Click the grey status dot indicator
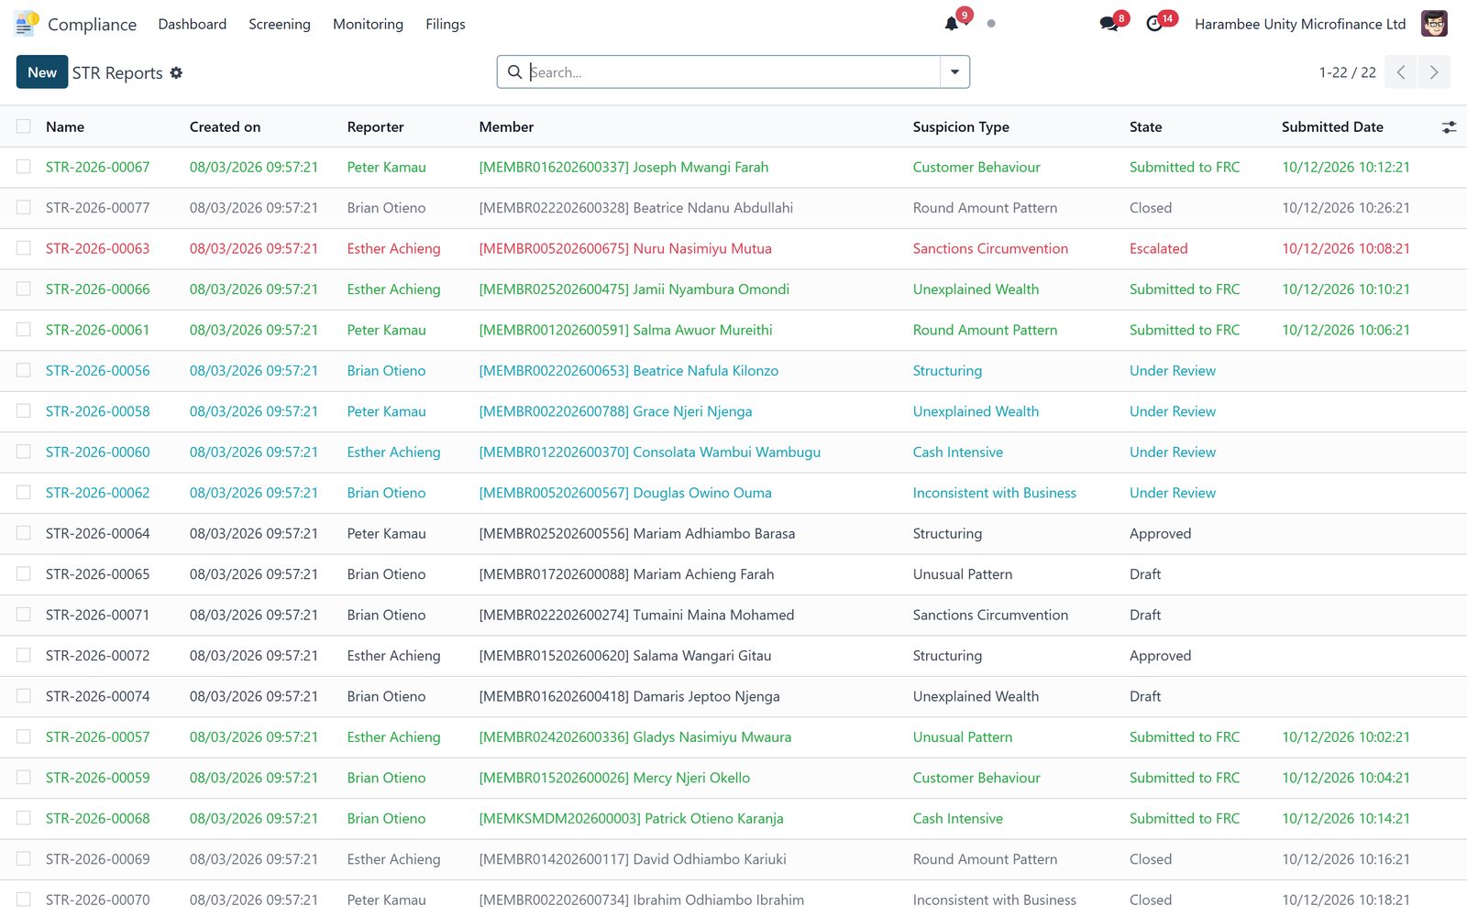1467x916 pixels. [x=991, y=24]
